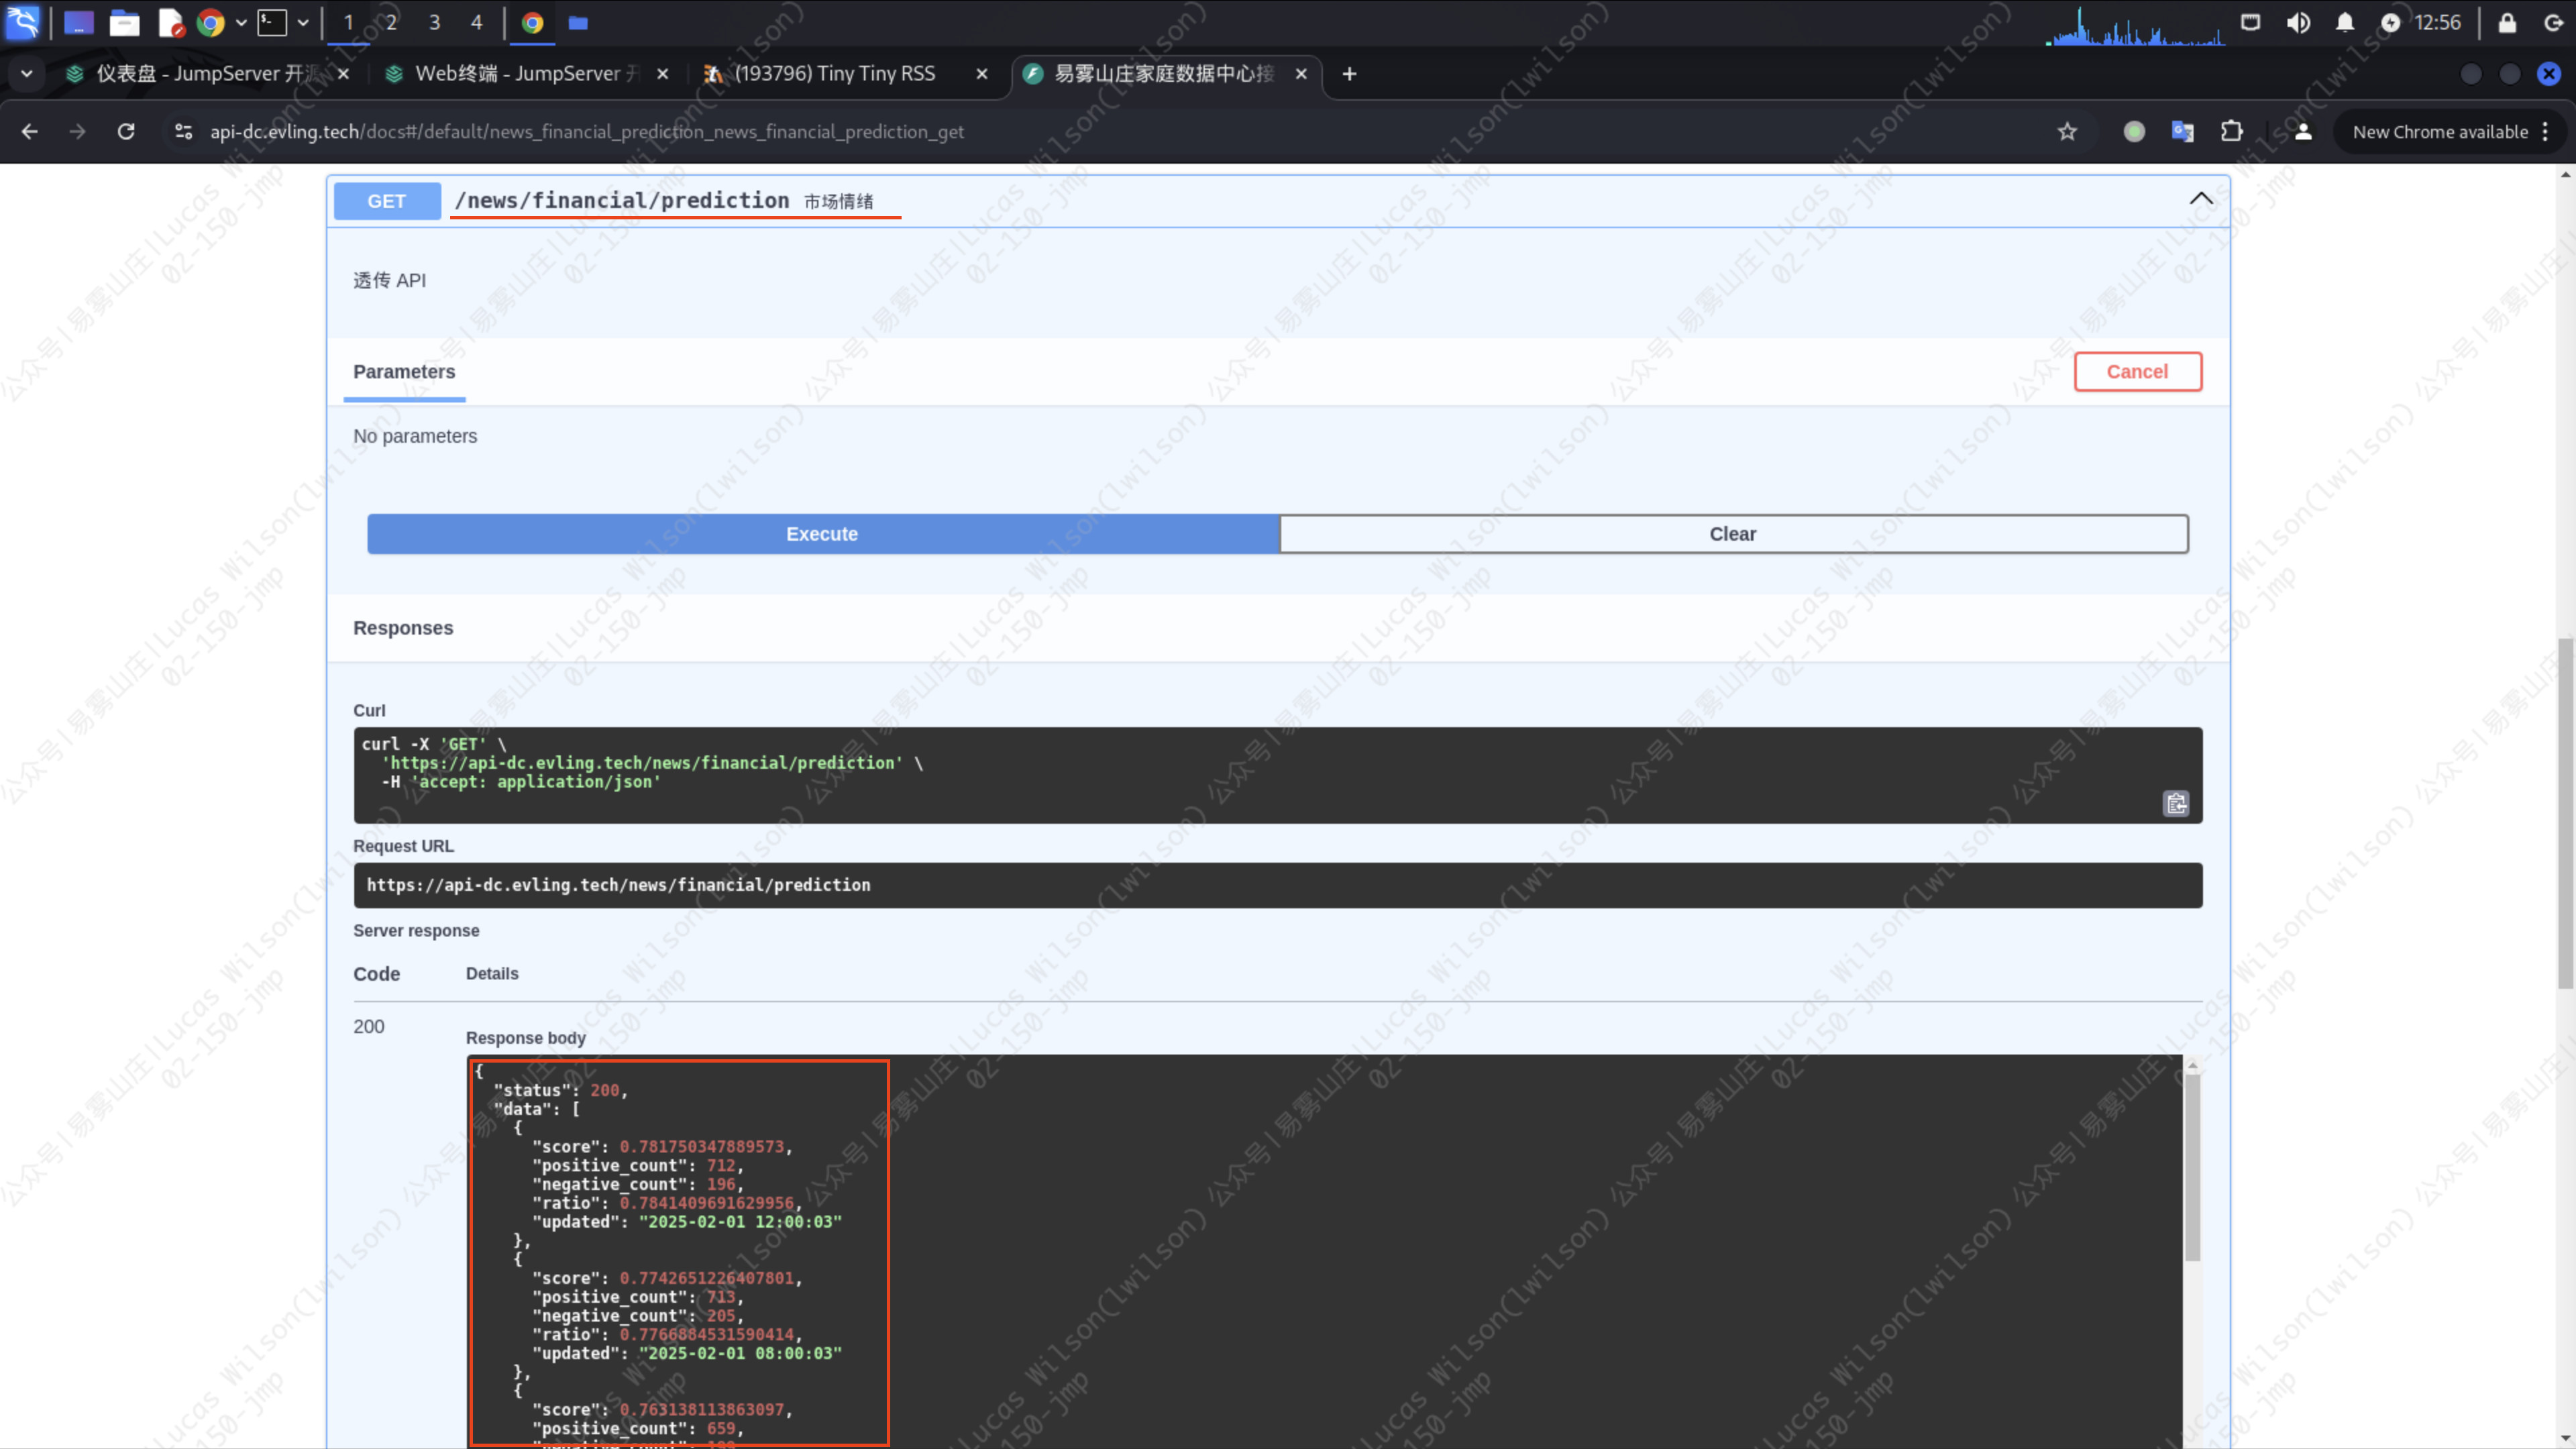
Task: Open a new browser tab
Action: (1349, 74)
